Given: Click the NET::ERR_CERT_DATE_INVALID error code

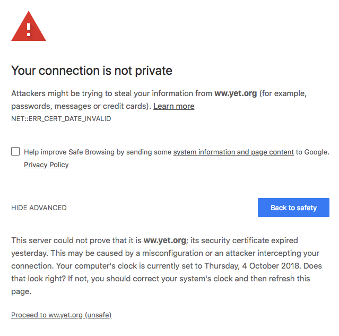Looking at the screenshot, I should click(x=61, y=119).
